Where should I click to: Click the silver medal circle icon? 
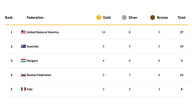124,18
